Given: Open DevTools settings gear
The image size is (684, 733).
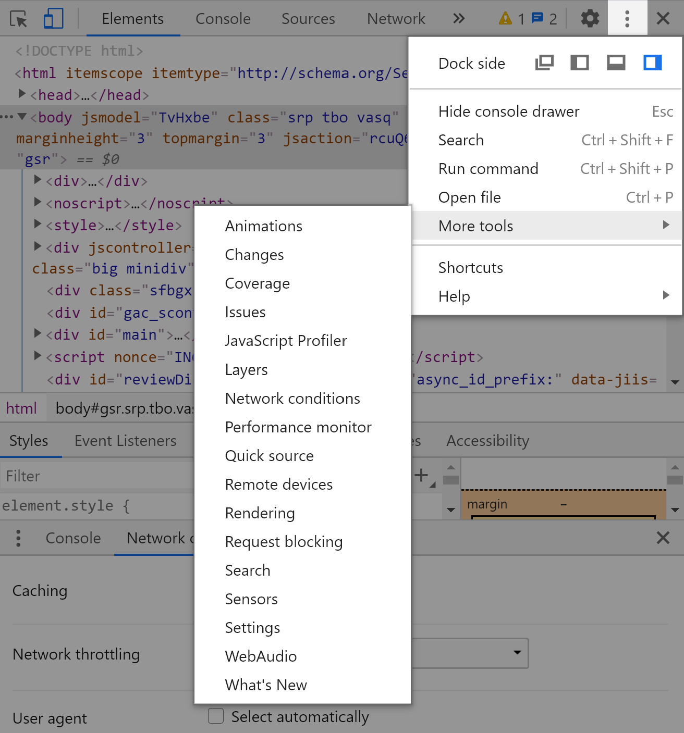Looking at the screenshot, I should 590,19.
